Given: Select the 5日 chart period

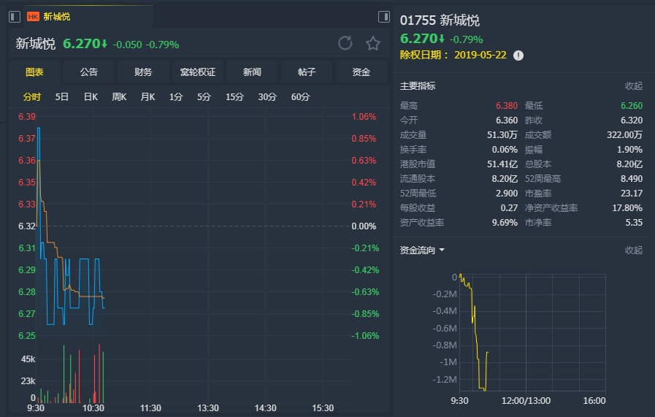Looking at the screenshot, I should click(62, 97).
